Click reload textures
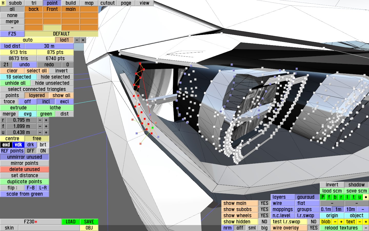 coord(341,228)
